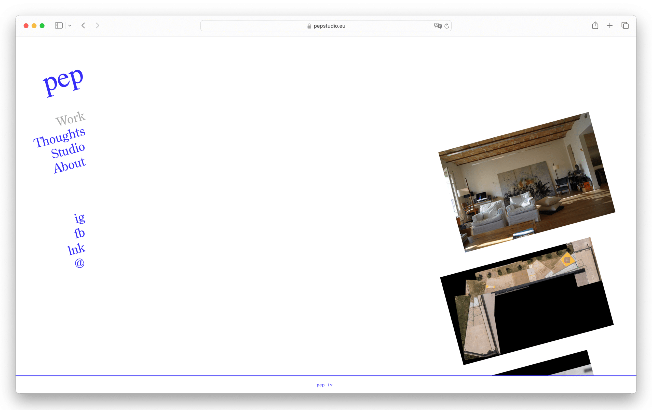Open the living room interior photo
Image resolution: width=652 pixels, height=410 pixels.
[527, 182]
